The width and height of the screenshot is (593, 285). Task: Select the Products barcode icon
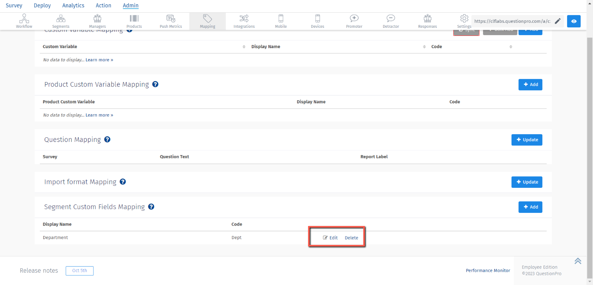click(x=134, y=21)
